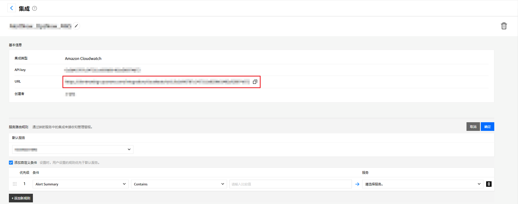518x204 pixels.
Task: Click the back arrow beside 集成
Action: [x=11, y=8]
